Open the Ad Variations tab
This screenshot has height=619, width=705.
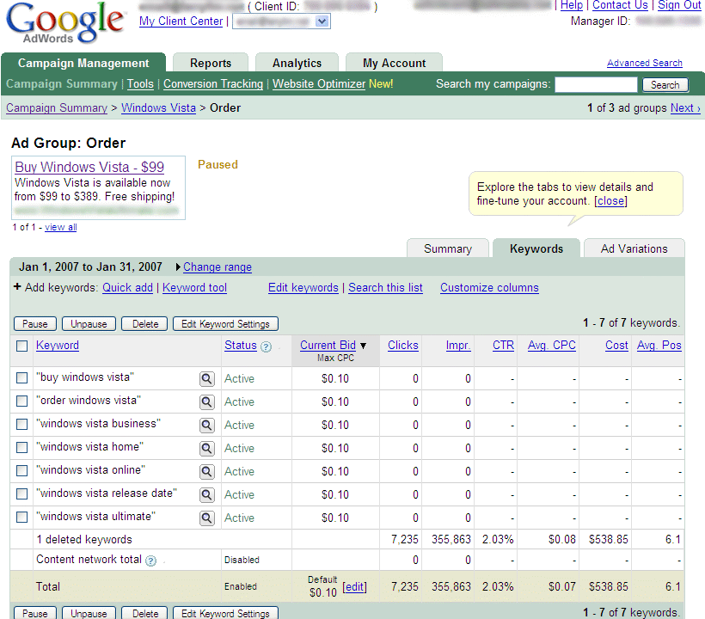[x=634, y=248]
